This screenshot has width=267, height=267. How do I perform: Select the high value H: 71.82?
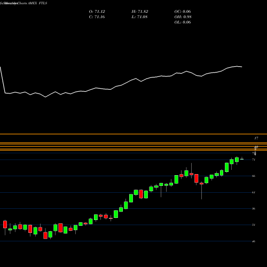tap(140, 12)
